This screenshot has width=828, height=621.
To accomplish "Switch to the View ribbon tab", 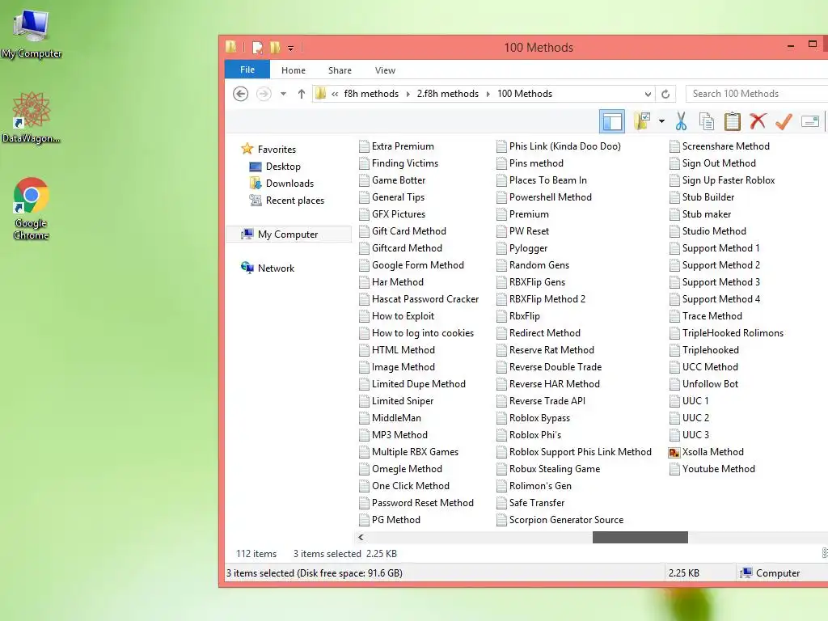I will [x=385, y=70].
